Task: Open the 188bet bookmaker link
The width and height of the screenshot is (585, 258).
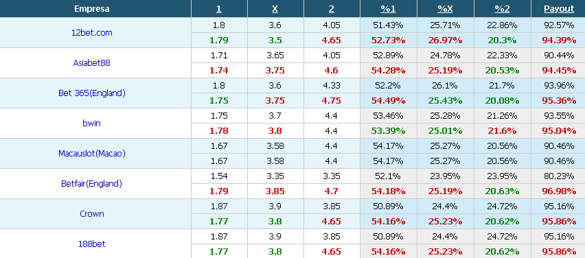Action: click(92, 244)
